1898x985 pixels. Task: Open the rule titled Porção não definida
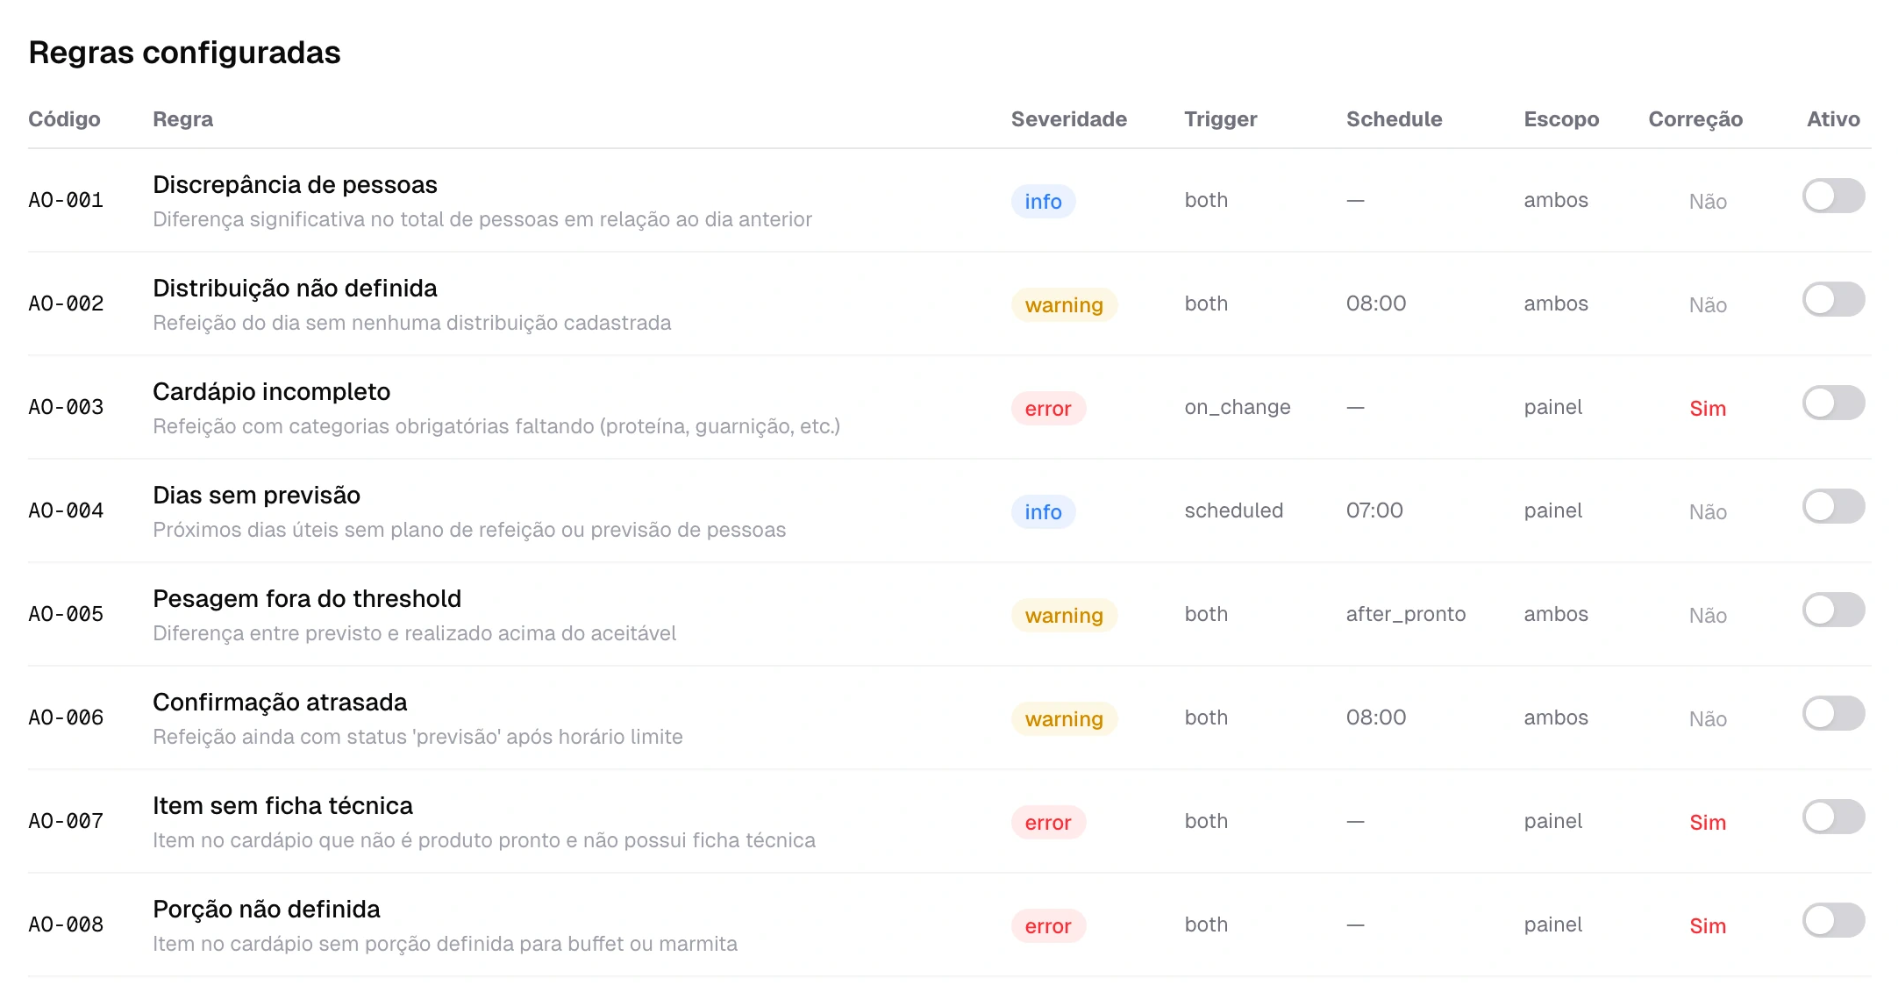click(x=267, y=910)
